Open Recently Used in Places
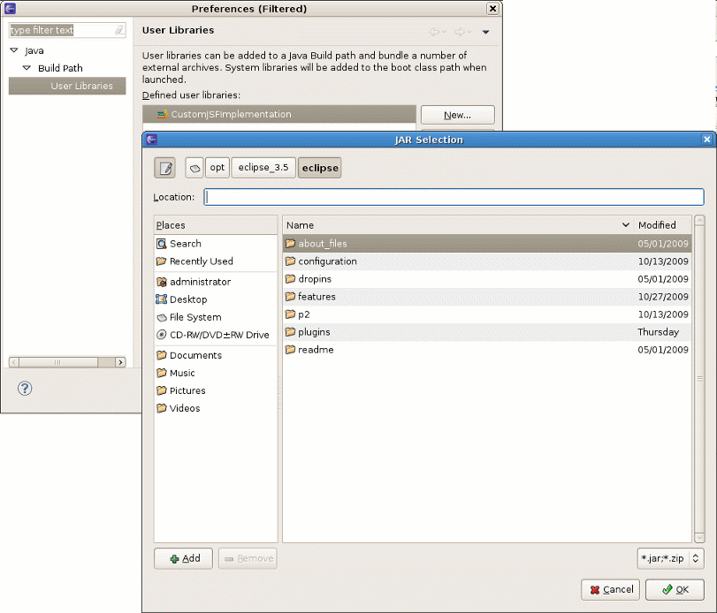Viewport: 717px width, 613px height. (201, 261)
